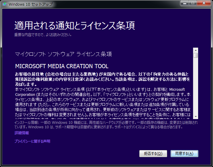Screen dimensions: 213x167
Task: Accept the license with 同意する(A)
Action: 184,154
